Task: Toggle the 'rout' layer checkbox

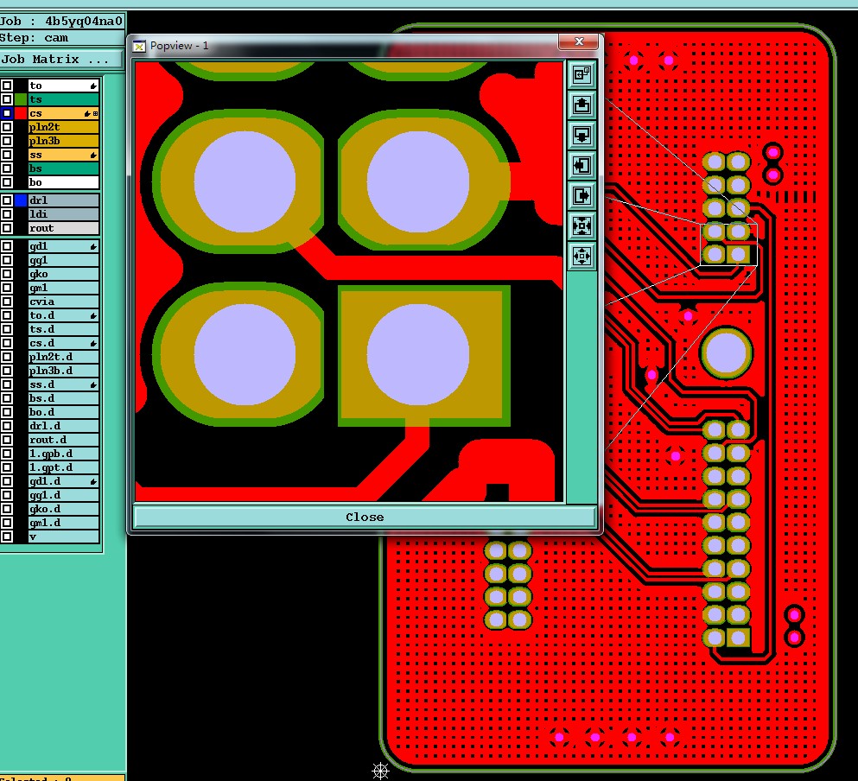Action: (x=7, y=228)
